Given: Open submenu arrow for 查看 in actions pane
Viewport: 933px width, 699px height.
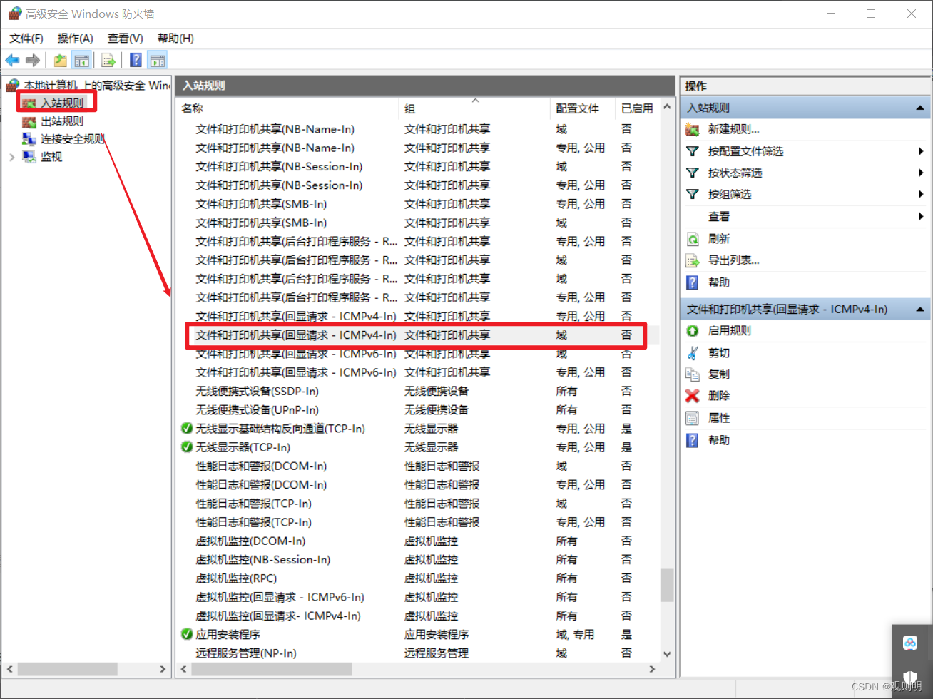Looking at the screenshot, I should [921, 216].
